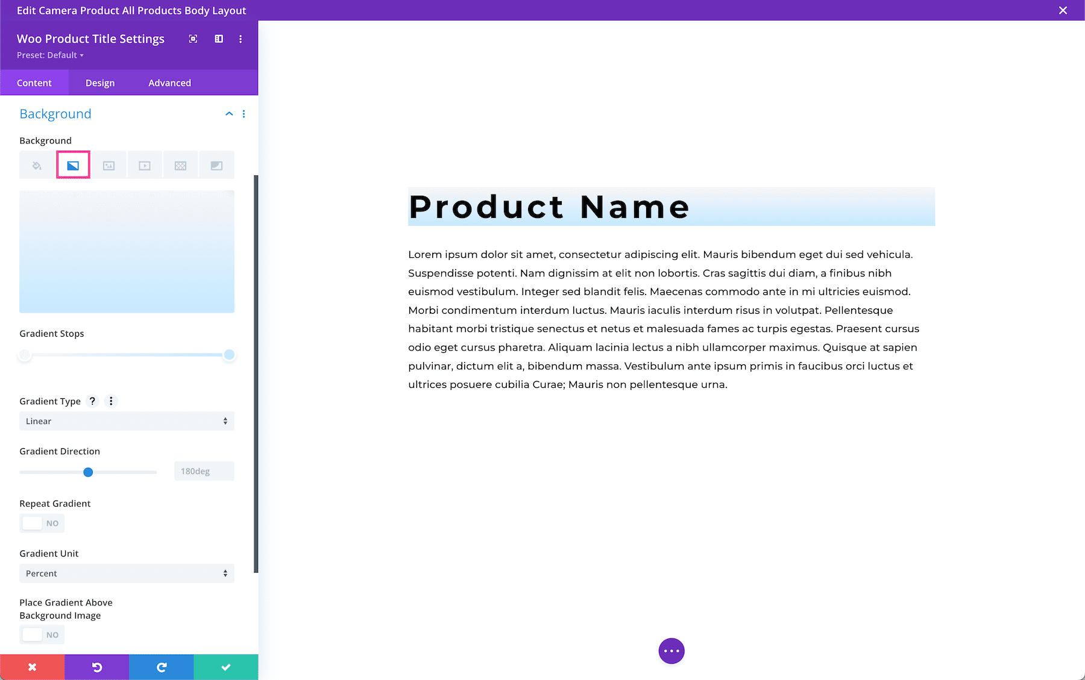Undo the last change
The height and width of the screenshot is (680, 1085).
coord(96,667)
